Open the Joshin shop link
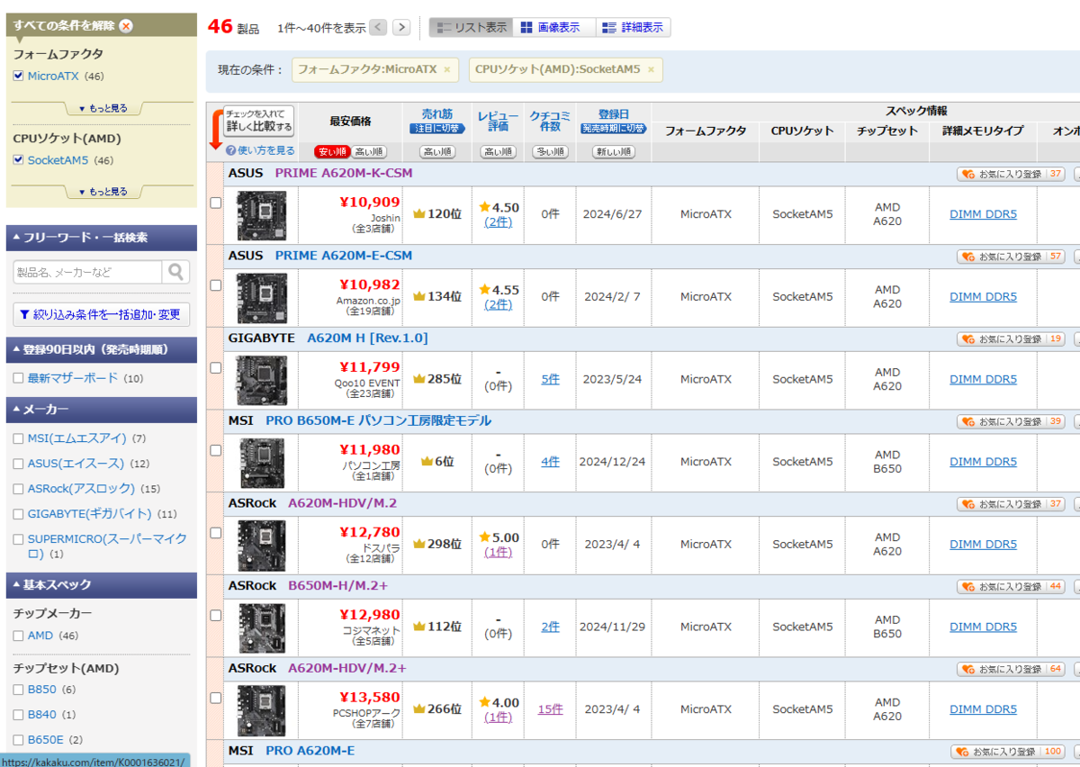 click(x=385, y=218)
